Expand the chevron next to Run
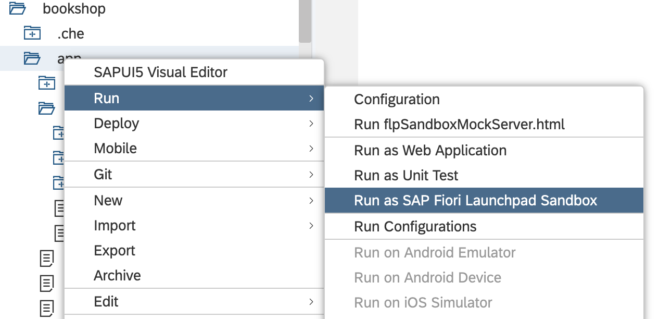 [x=311, y=98]
